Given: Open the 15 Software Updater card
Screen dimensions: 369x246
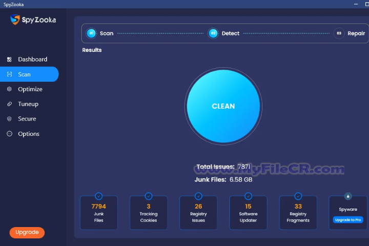Looking at the screenshot, I should [x=248, y=213].
